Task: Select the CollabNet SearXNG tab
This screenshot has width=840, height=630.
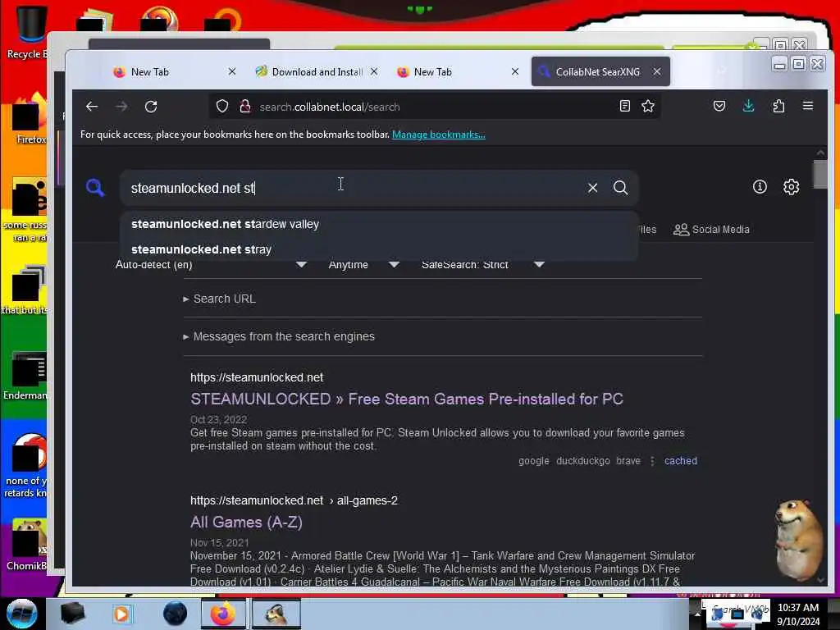Action: click(x=600, y=72)
